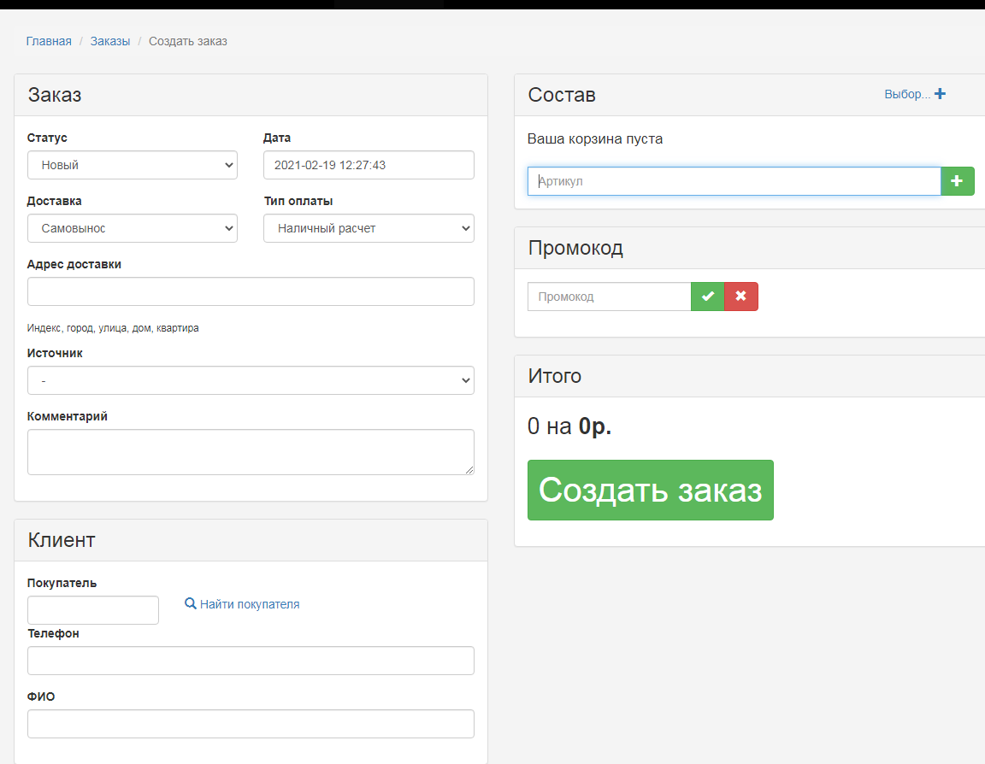Expand the Источник dropdown
The height and width of the screenshot is (764, 985).
click(251, 380)
